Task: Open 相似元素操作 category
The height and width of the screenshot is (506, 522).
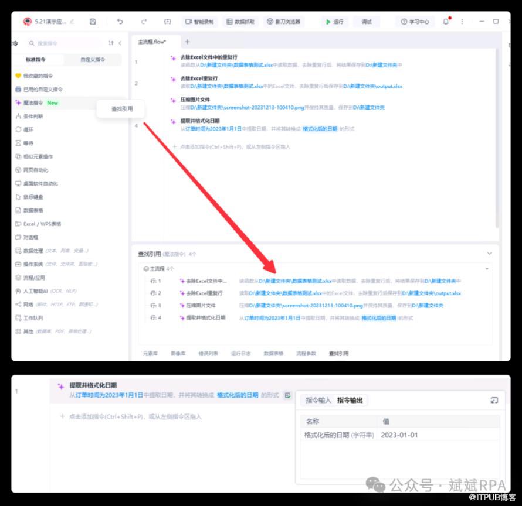Action: tap(34, 156)
